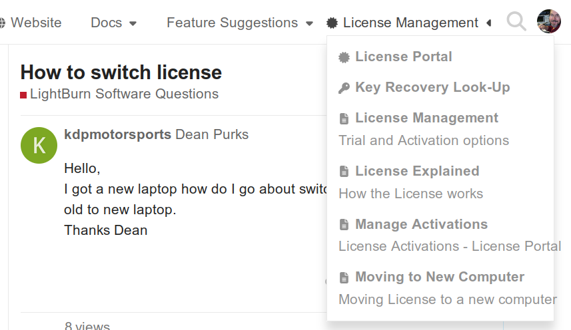Click the name Dean Purks
Screen dimensions: 571x330
click(x=212, y=134)
